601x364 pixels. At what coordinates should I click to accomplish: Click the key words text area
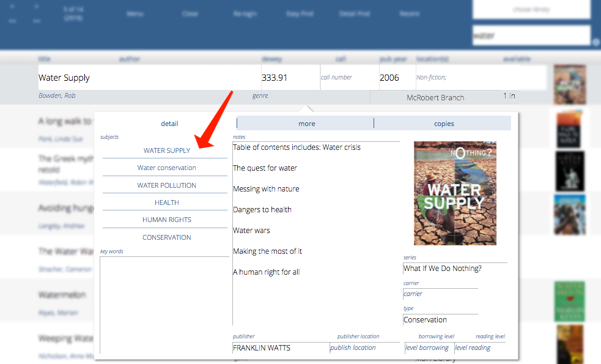(x=164, y=303)
